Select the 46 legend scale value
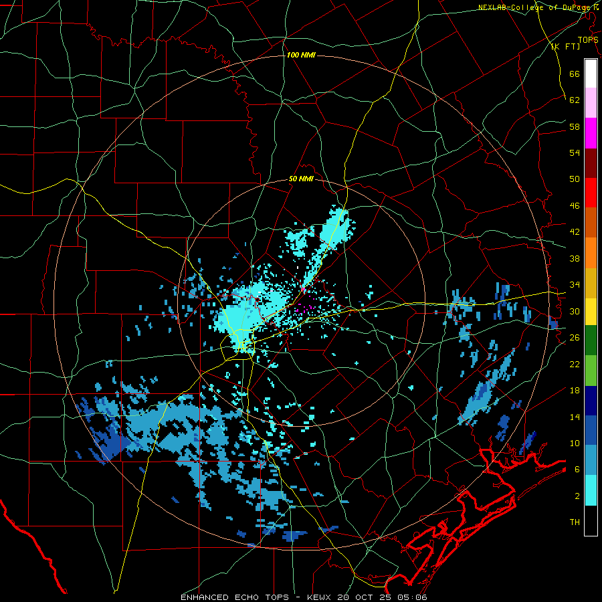The height and width of the screenshot is (602, 602). point(575,206)
